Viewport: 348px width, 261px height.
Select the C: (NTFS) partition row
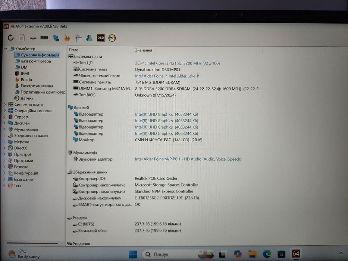coord(126,224)
